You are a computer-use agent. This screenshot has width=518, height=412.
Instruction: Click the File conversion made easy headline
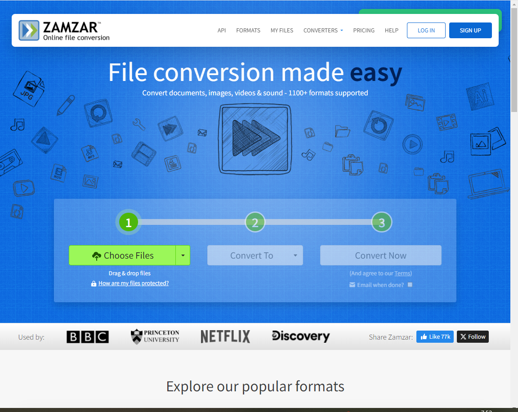click(x=255, y=73)
